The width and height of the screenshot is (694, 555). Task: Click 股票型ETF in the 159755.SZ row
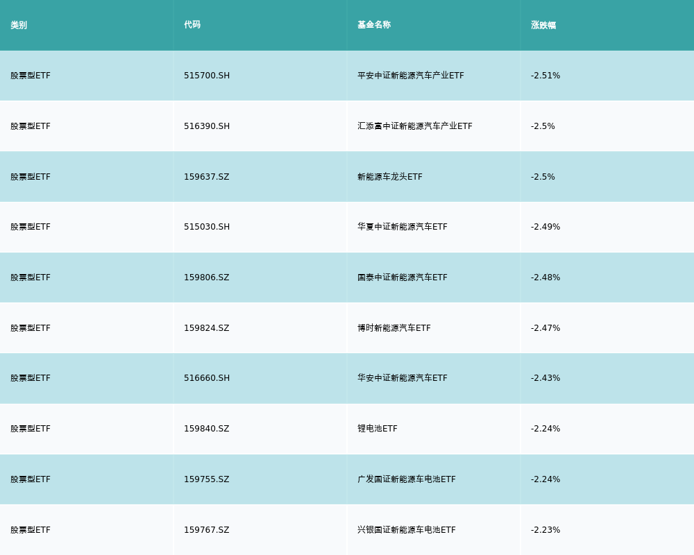(31, 479)
